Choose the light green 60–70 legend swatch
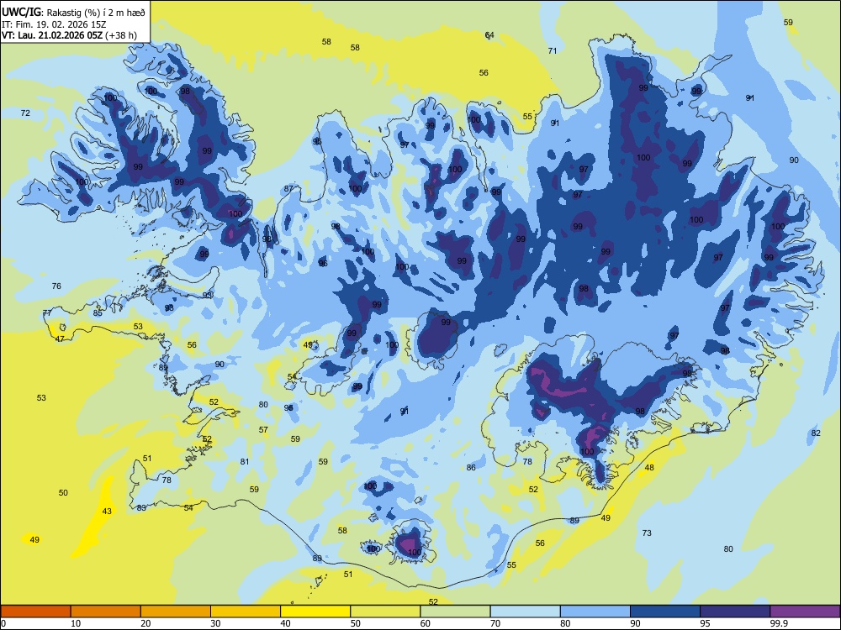Viewport: 841px width, 630px height. coord(455,612)
